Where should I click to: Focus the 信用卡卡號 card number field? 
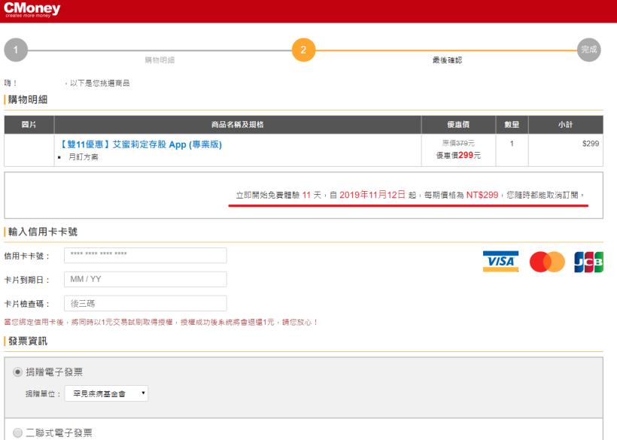tap(145, 255)
